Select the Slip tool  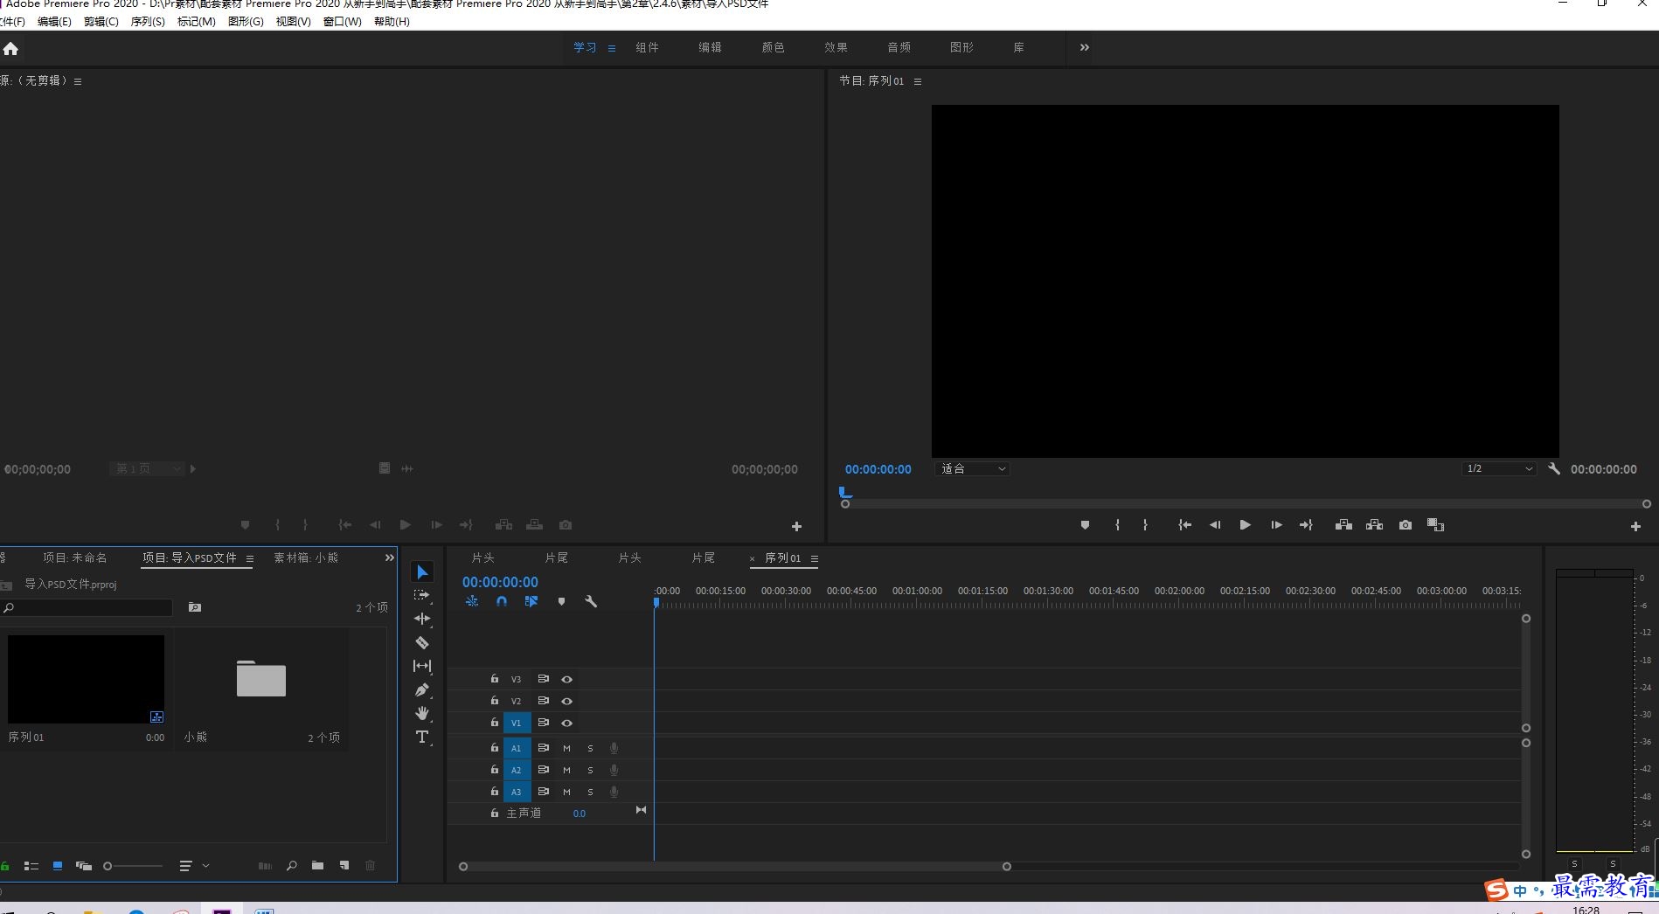pos(422,666)
